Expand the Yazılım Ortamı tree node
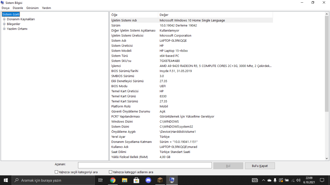 (4, 29)
